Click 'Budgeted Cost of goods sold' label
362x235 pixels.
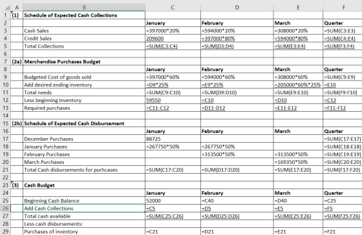click(84, 77)
